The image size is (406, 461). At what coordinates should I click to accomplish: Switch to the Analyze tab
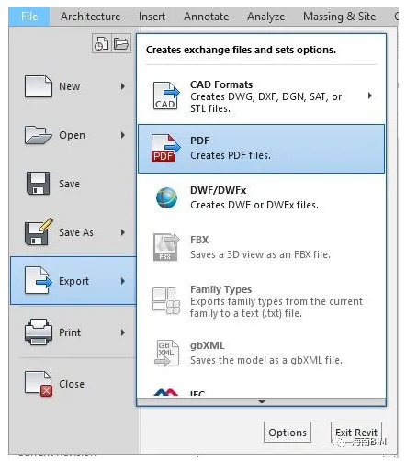click(x=265, y=17)
